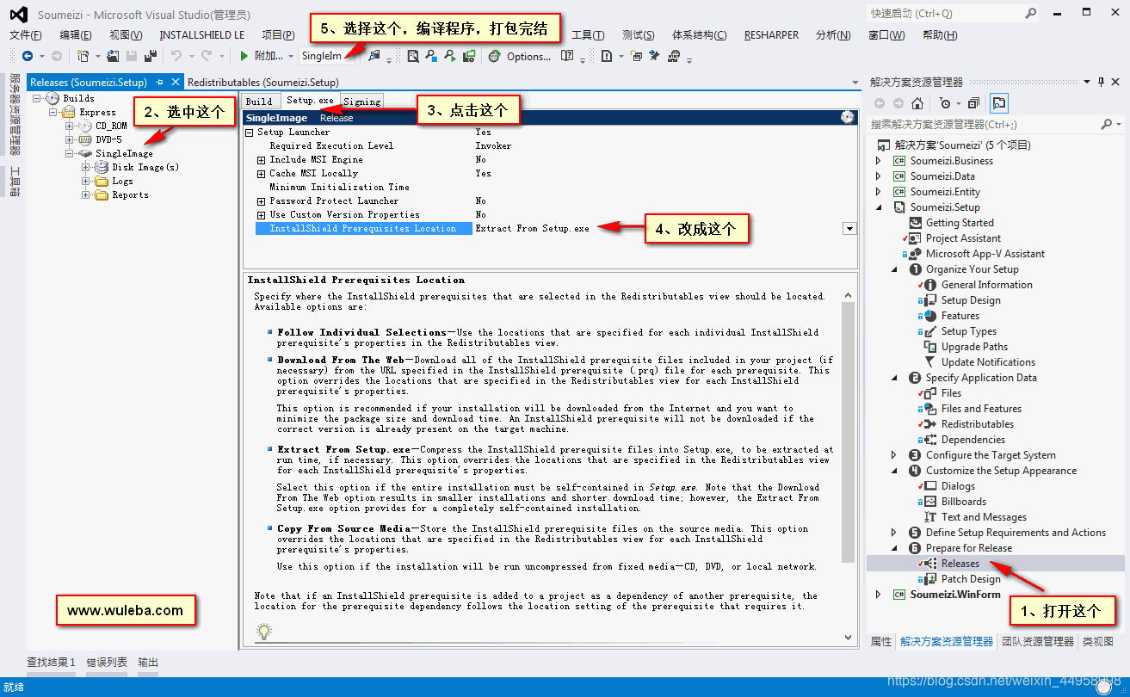Image resolution: width=1130 pixels, height=697 pixels.
Task: Click the green start debugging play button
Action: (x=244, y=56)
